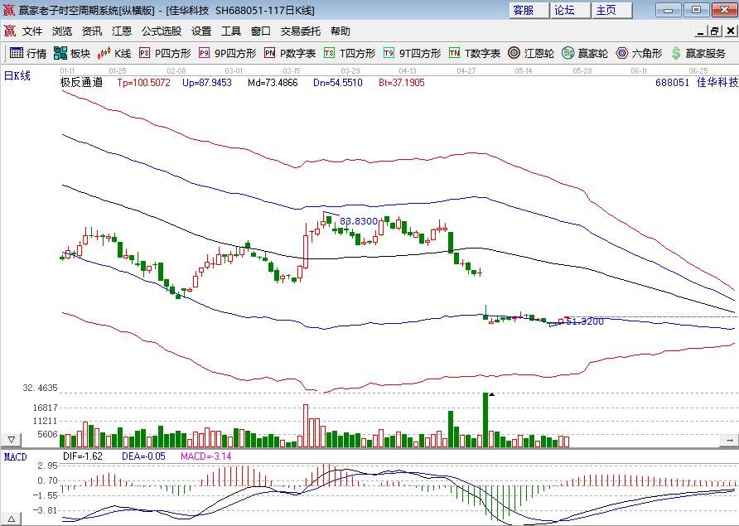Open the 工具 menu
This screenshot has width=739, height=526.
point(231,31)
